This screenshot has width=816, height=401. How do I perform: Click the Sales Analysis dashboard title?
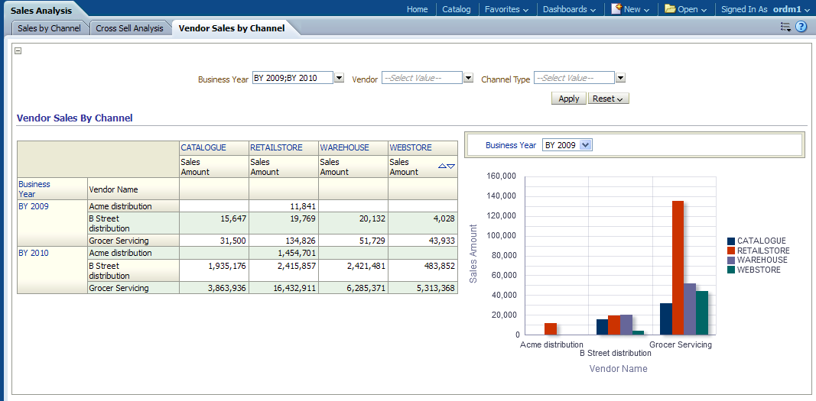point(41,11)
